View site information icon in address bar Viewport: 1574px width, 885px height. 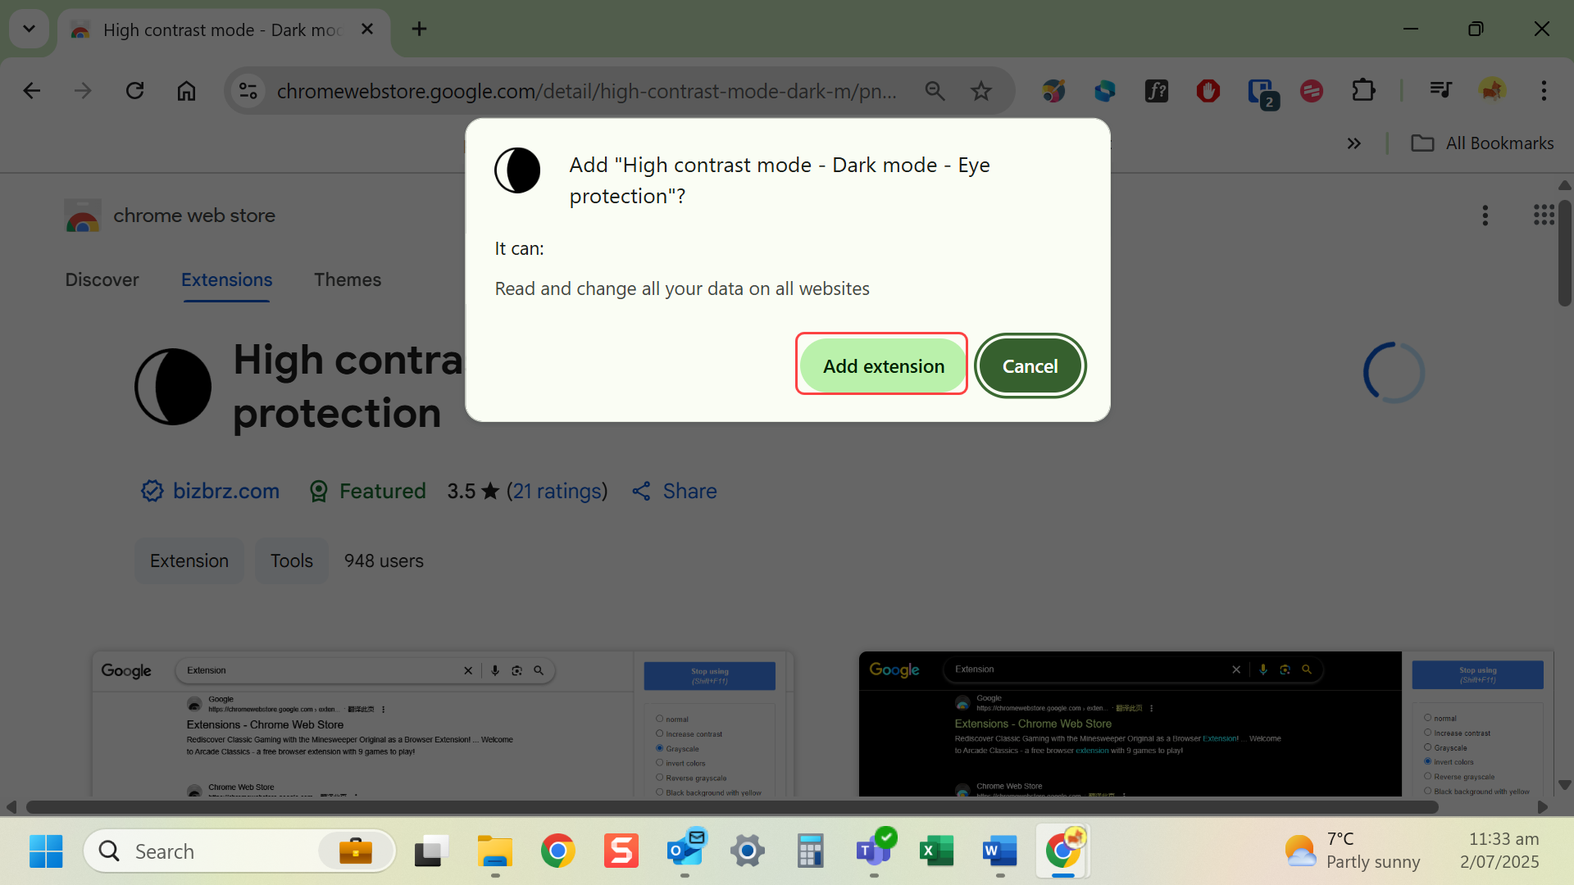(248, 91)
